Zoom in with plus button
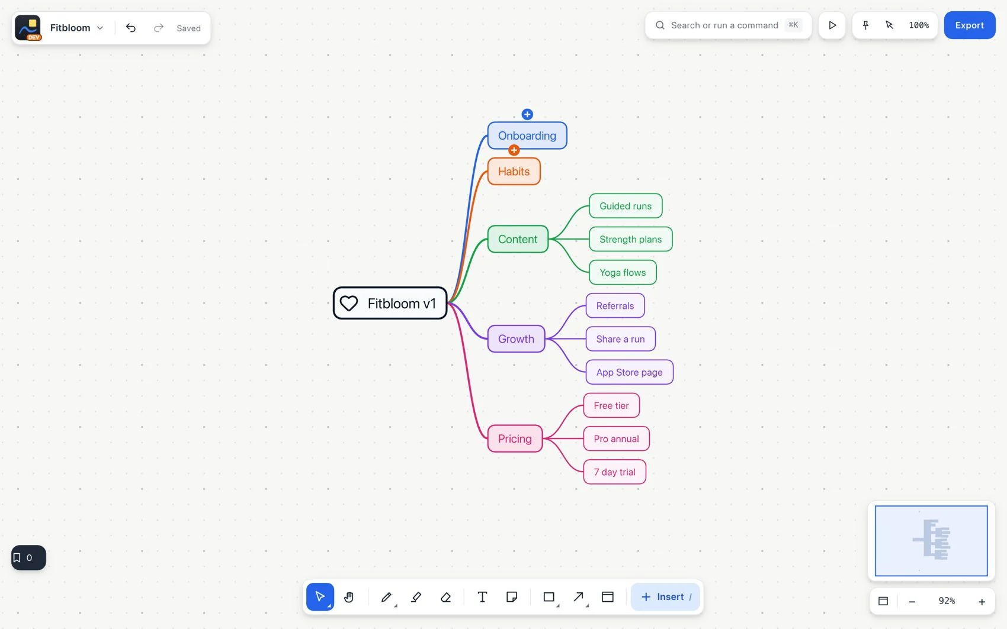This screenshot has width=1007, height=629. [982, 601]
